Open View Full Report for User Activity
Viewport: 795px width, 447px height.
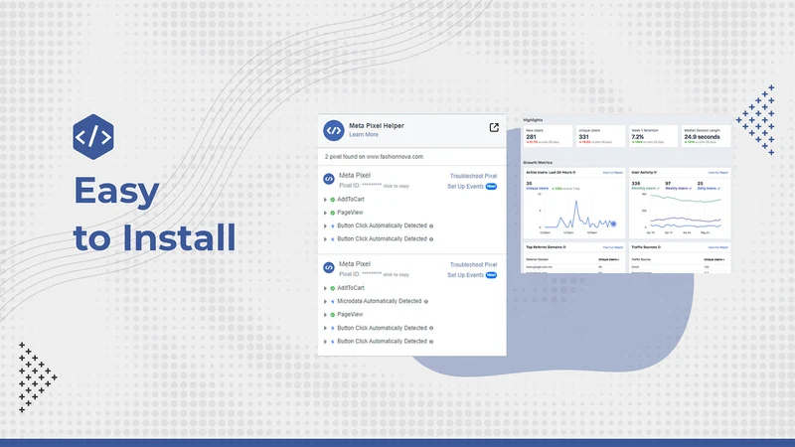point(717,173)
